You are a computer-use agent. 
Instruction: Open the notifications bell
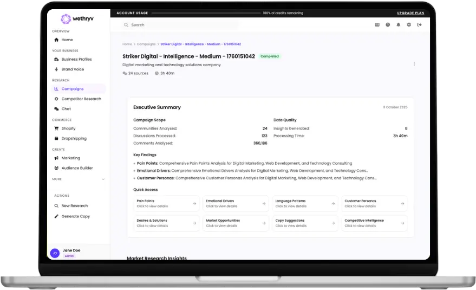tap(398, 24)
